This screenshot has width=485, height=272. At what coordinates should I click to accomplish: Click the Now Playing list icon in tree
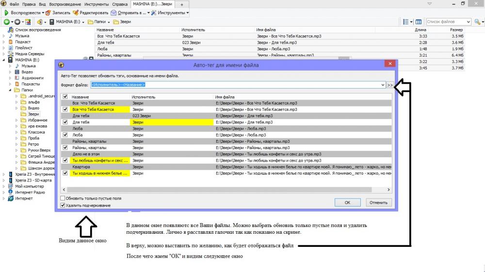11,30
